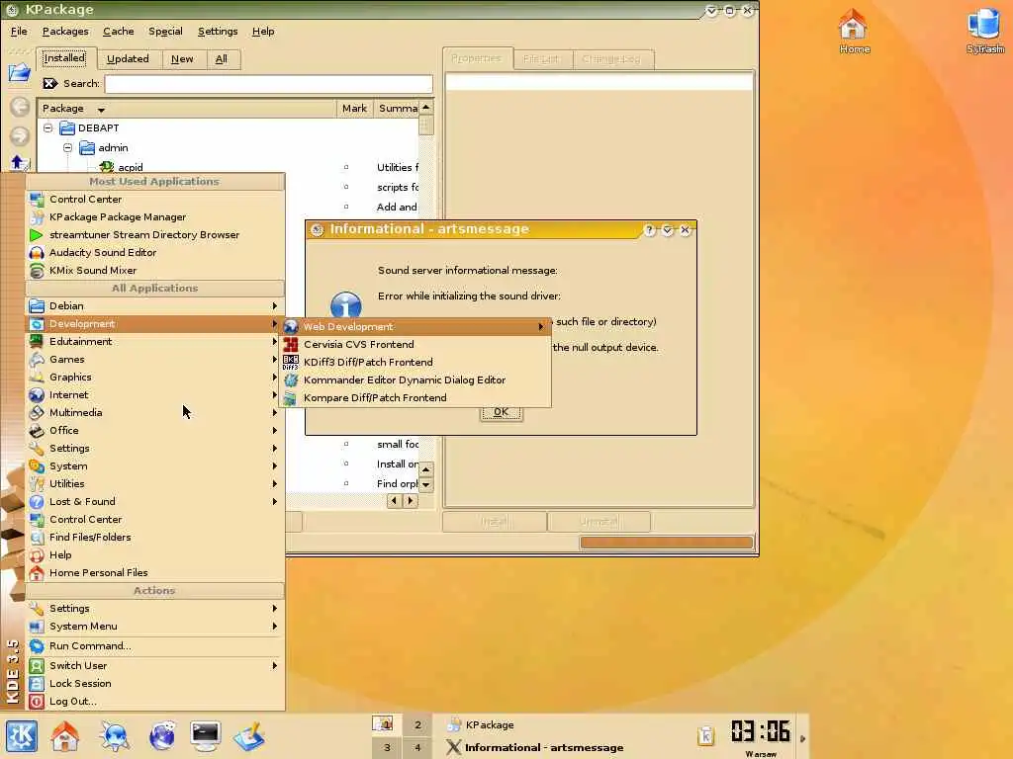Open the Cache menu
Viewport: 1013px width, 759px height.
[119, 31]
